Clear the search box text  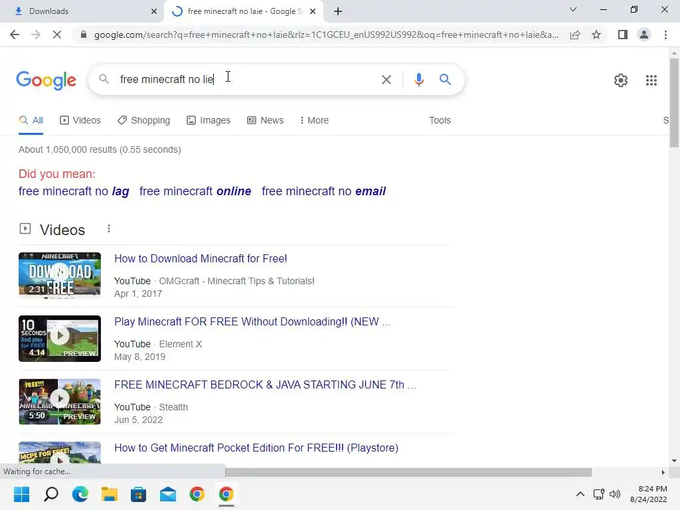386,80
